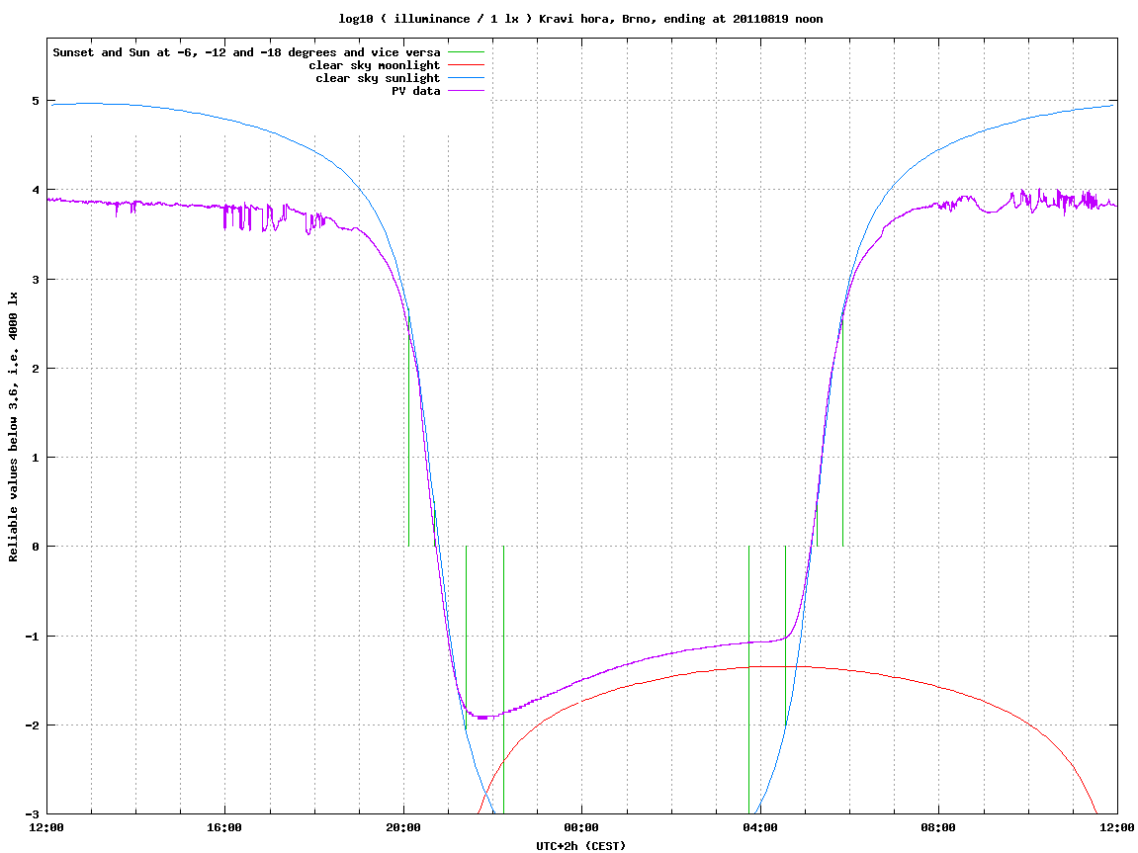Click the y-axis tick label 1
The image size is (1138, 853).
click(36, 458)
